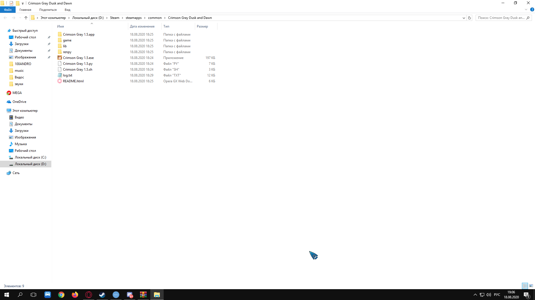Open the address bar history dropdown
This screenshot has width=535, height=300.
pos(464,18)
